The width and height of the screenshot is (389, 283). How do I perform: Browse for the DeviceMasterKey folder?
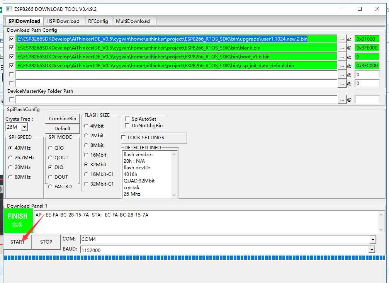pyautogui.click(x=342, y=100)
